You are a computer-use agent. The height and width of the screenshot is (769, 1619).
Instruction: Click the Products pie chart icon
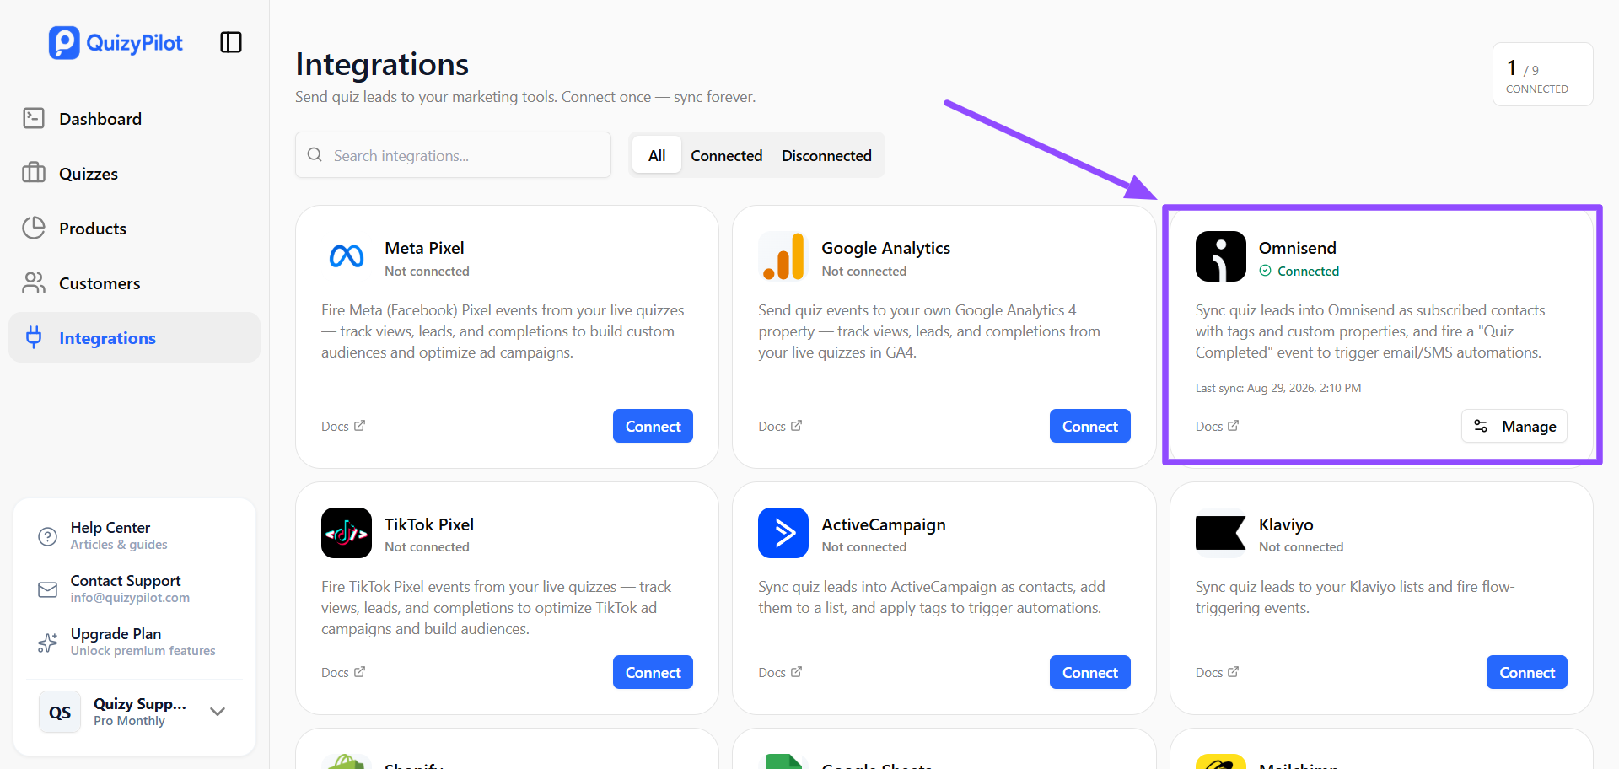coord(34,228)
